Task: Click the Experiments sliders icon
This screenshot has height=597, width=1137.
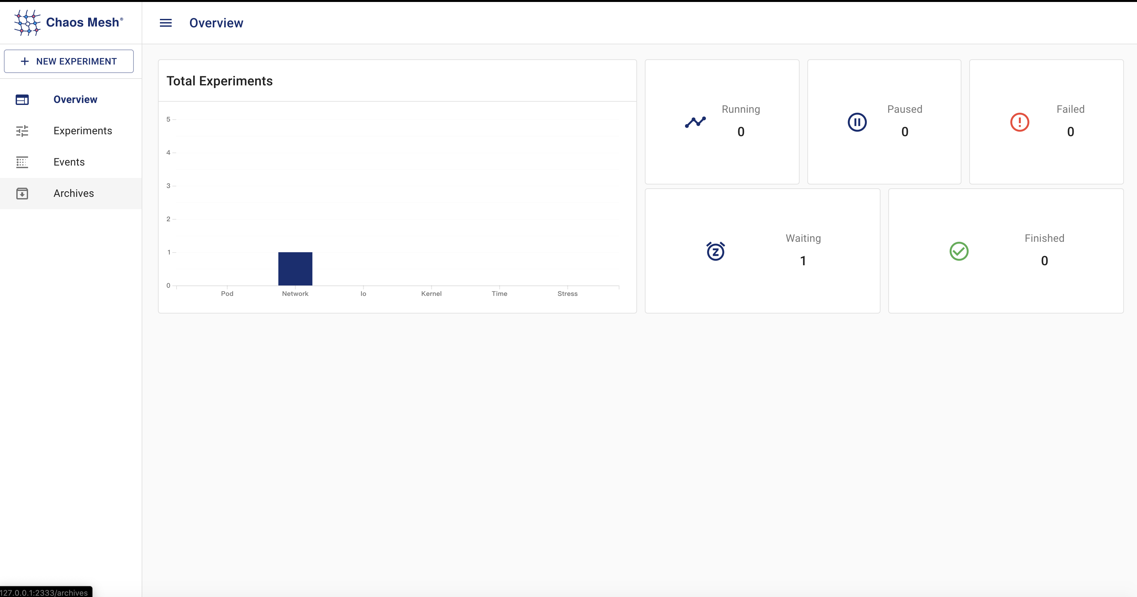Action: point(22,131)
